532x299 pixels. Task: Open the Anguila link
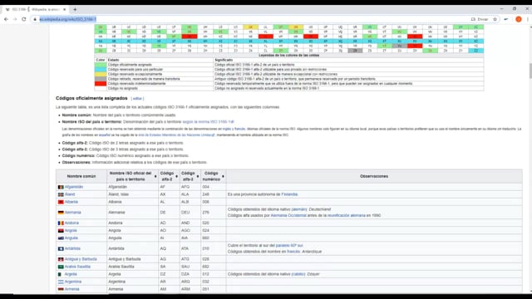[71, 238]
